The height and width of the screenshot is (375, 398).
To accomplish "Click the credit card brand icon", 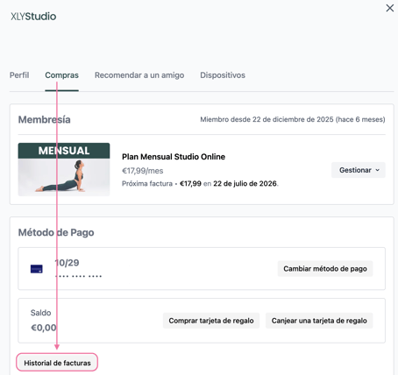I will (x=37, y=269).
